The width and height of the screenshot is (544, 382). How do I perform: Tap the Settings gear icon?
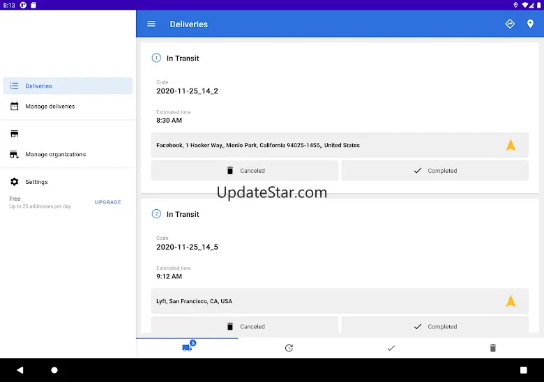point(14,182)
